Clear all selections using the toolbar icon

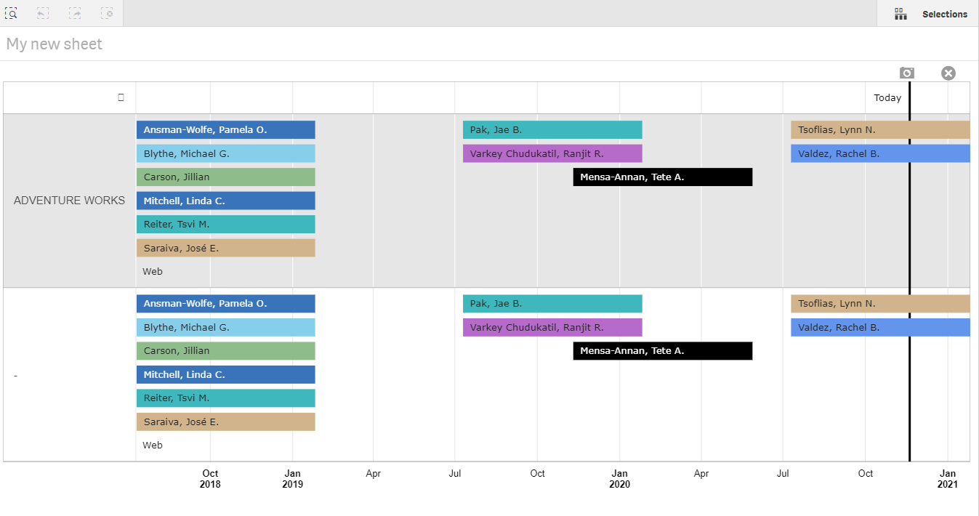pyautogui.click(x=108, y=13)
